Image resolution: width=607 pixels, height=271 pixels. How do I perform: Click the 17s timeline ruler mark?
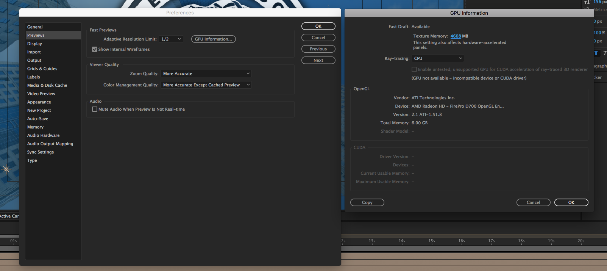(492, 241)
